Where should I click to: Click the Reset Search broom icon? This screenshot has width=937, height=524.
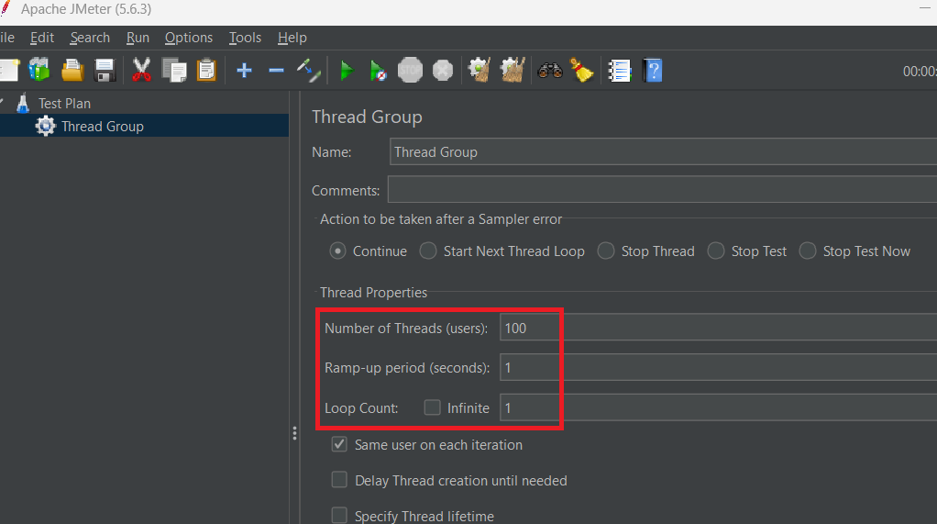(x=581, y=70)
